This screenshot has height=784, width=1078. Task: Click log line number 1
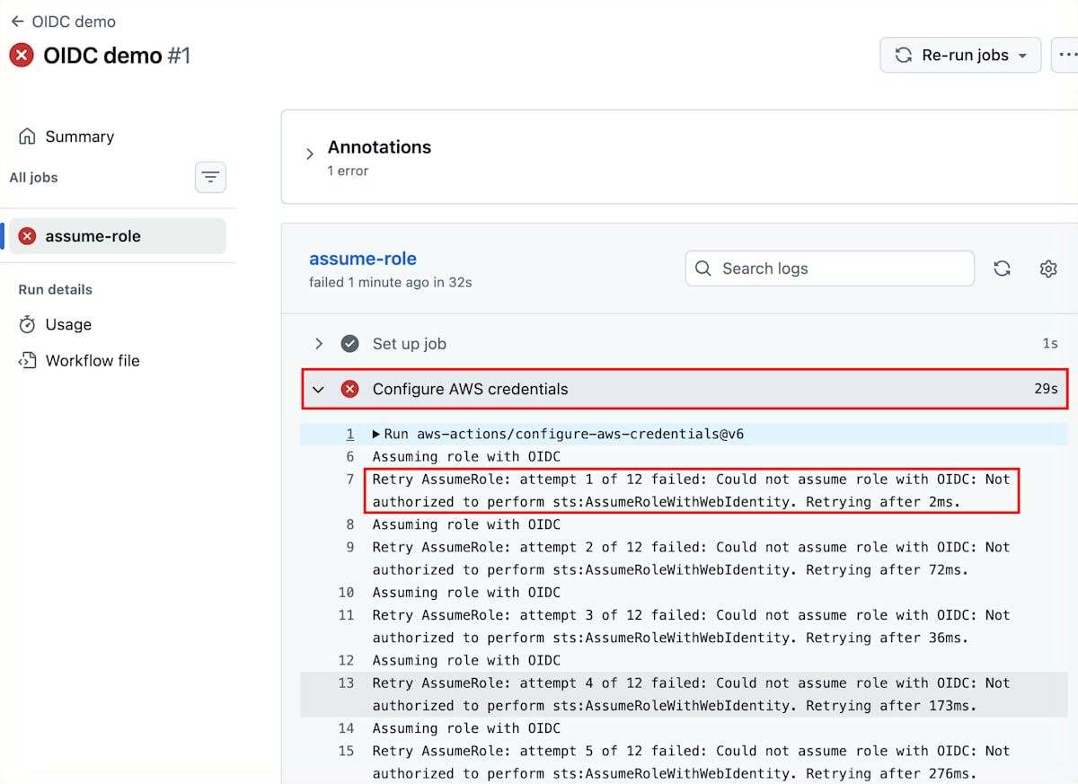click(350, 435)
